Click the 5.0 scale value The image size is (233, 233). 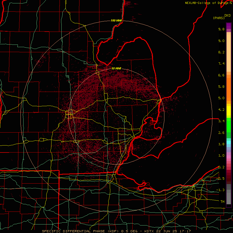click(x=221, y=98)
